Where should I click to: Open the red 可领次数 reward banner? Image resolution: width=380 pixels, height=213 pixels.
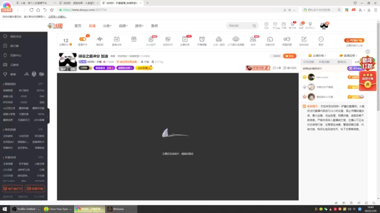[258, 68]
